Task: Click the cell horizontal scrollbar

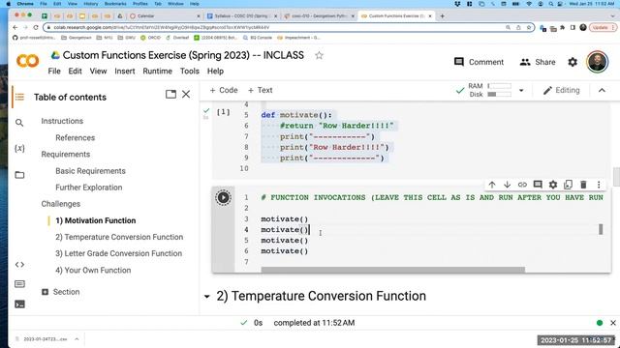Action: 392,270
